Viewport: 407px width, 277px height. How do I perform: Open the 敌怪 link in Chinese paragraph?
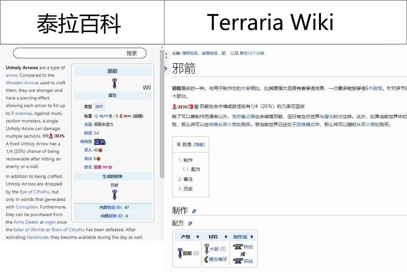378,88
